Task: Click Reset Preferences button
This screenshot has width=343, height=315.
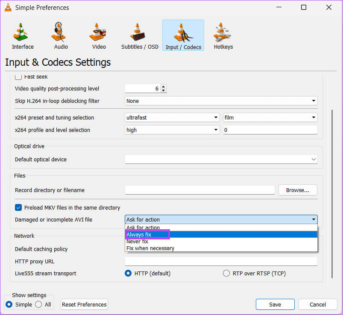Action: pyautogui.click(x=84, y=304)
